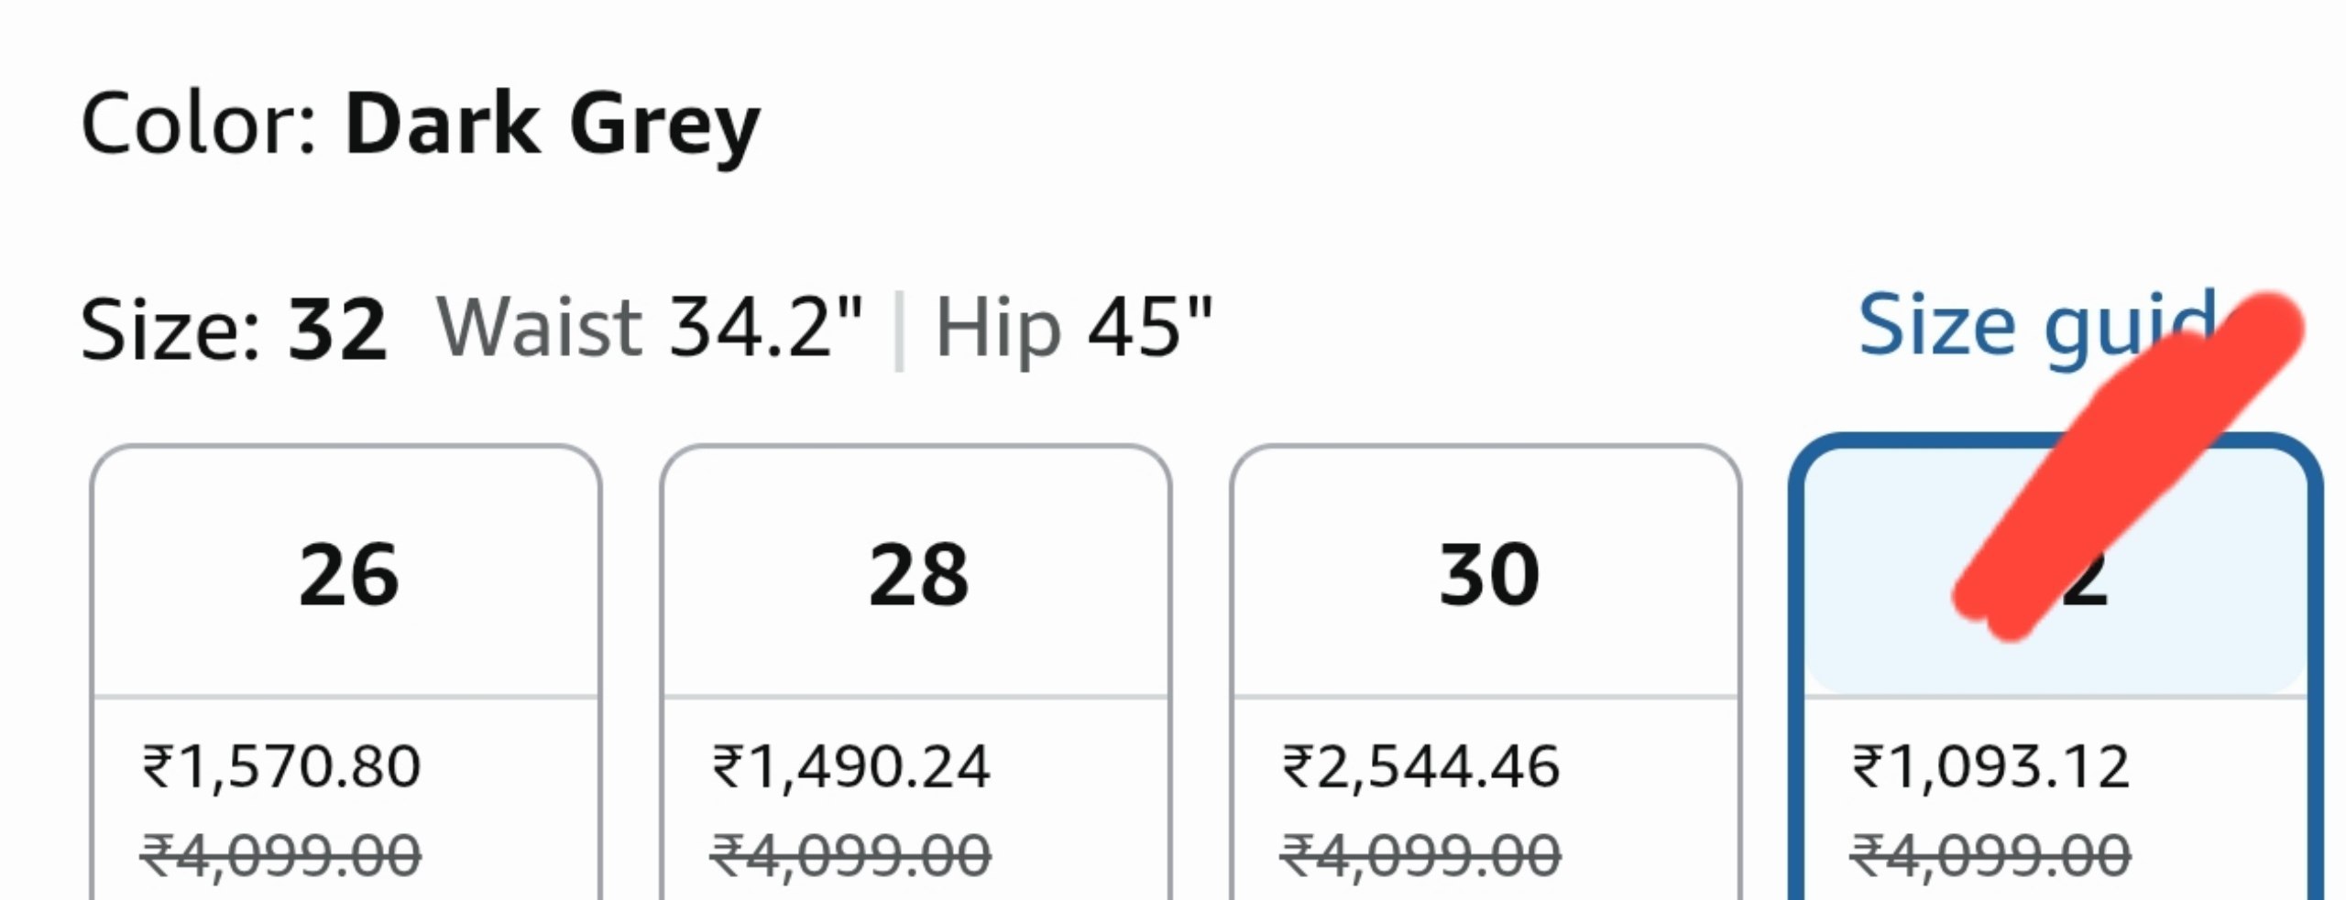
Task: Click the ₹1,093.12 price
Action: (x=1990, y=767)
